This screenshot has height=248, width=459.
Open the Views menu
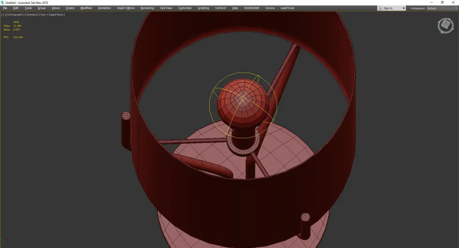pyautogui.click(x=56, y=8)
